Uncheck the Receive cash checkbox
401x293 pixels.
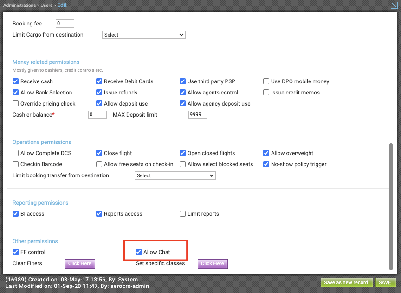point(16,81)
